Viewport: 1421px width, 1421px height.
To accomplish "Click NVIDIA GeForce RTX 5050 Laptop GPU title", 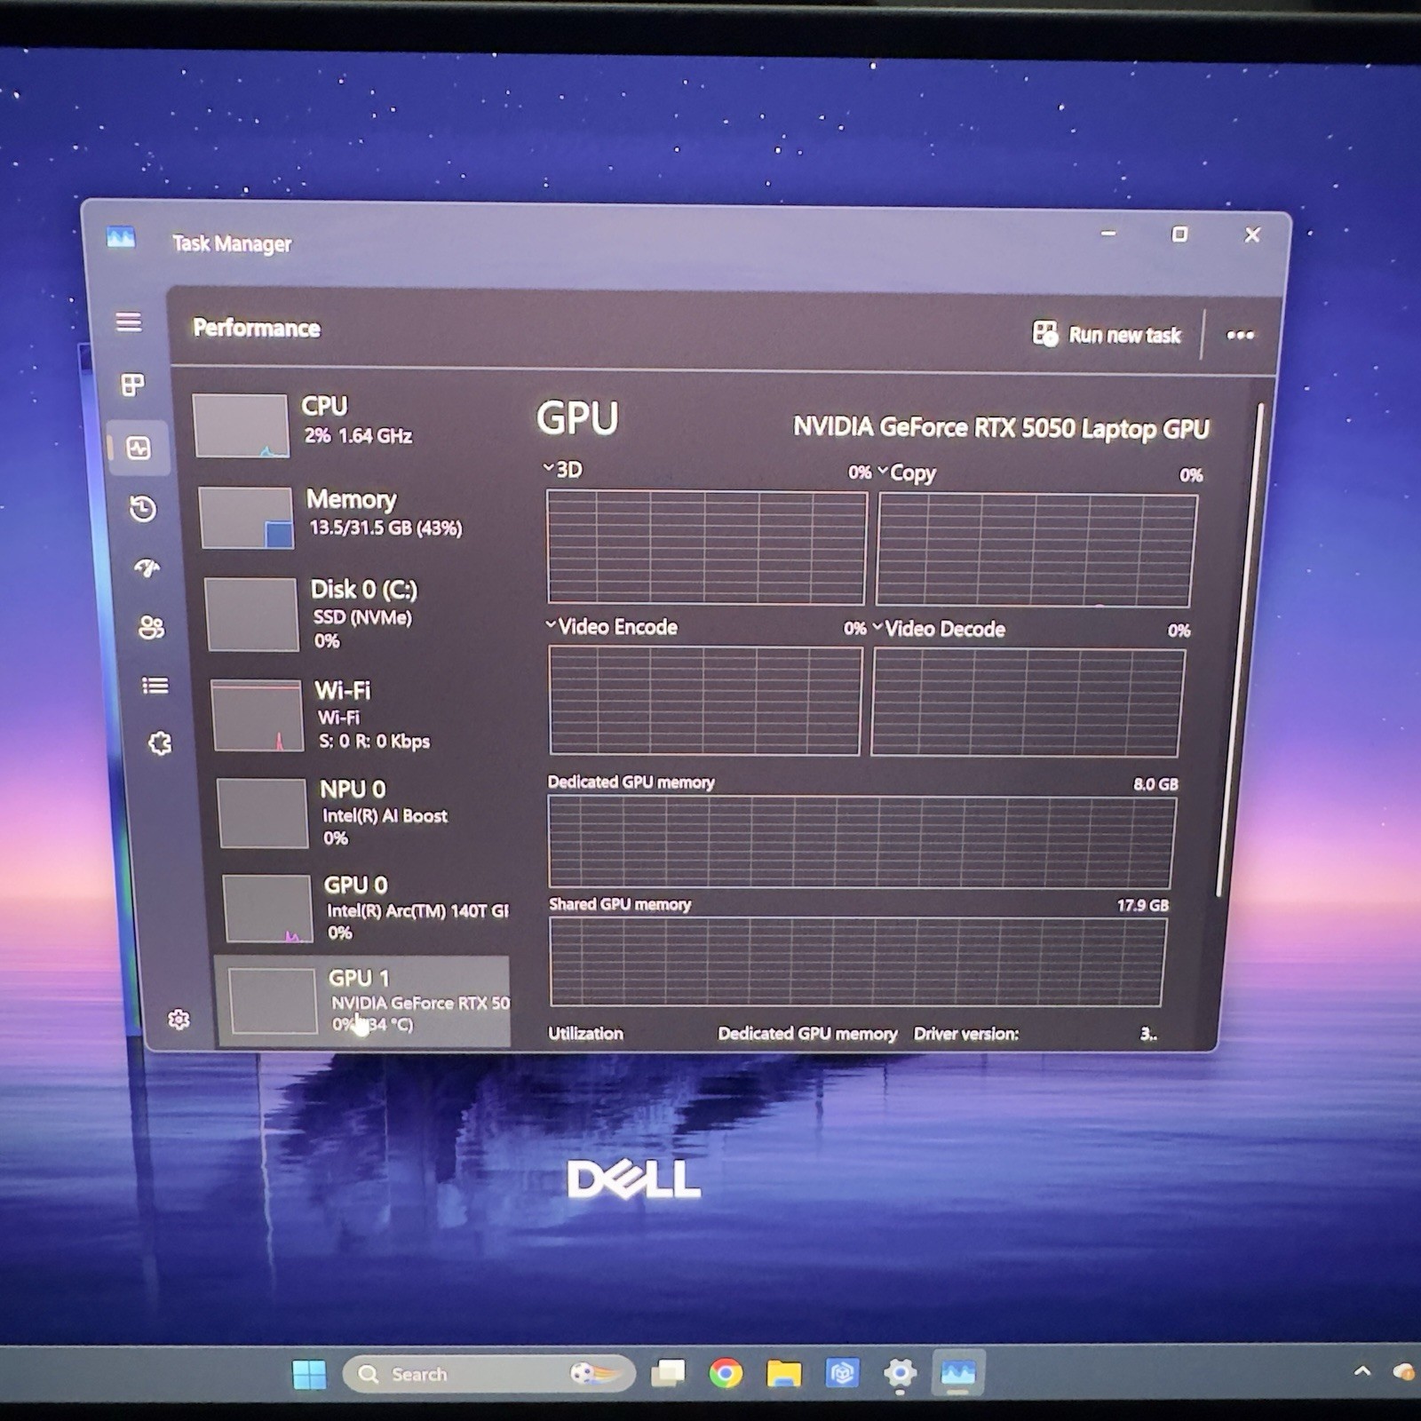I will [1001, 428].
